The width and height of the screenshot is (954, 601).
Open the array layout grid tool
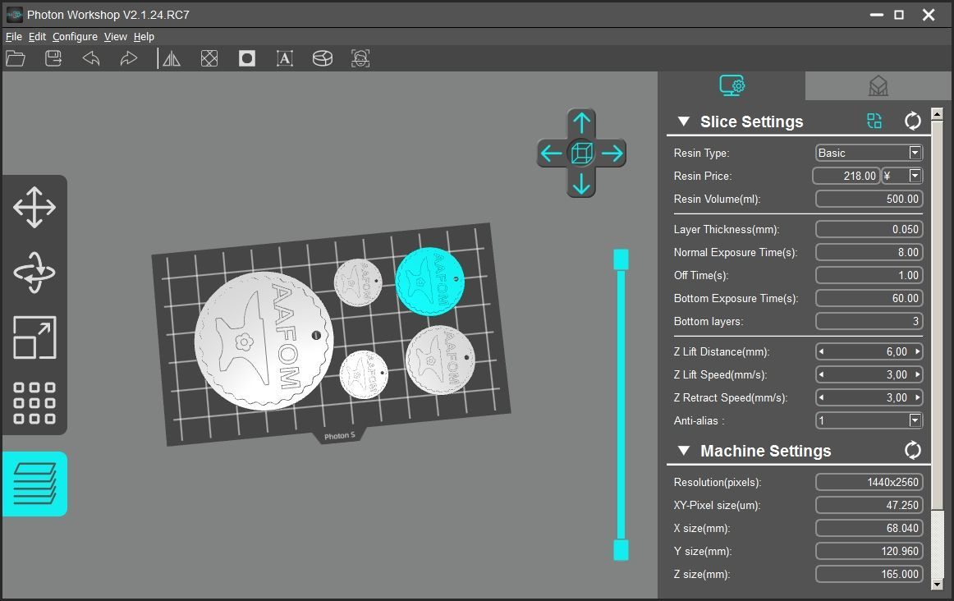click(34, 402)
